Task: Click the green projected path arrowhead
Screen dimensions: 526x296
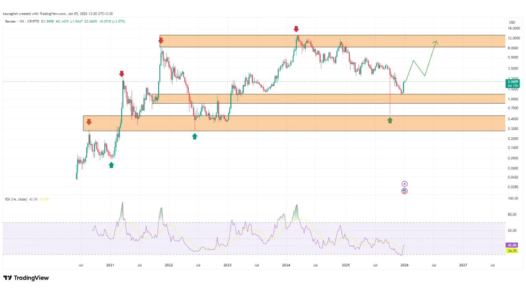Action: click(x=436, y=42)
